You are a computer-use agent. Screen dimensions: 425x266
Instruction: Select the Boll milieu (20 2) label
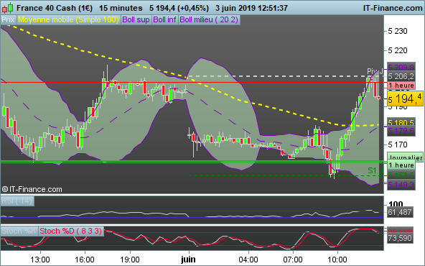click(x=209, y=20)
